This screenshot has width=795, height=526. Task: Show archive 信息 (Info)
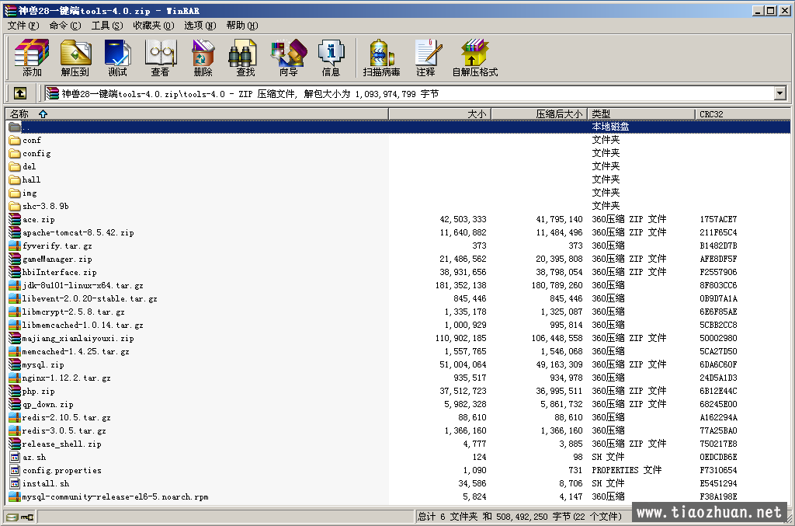[331, 57]
